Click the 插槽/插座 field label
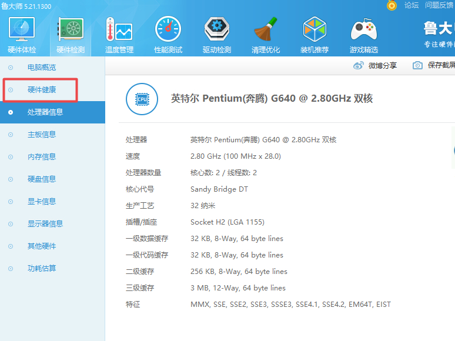Viewport: 455px width, 341px height. pos(141,222)
